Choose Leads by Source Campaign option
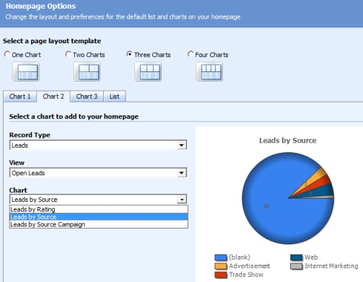This screenshot has height=282, width=363. 99,224
